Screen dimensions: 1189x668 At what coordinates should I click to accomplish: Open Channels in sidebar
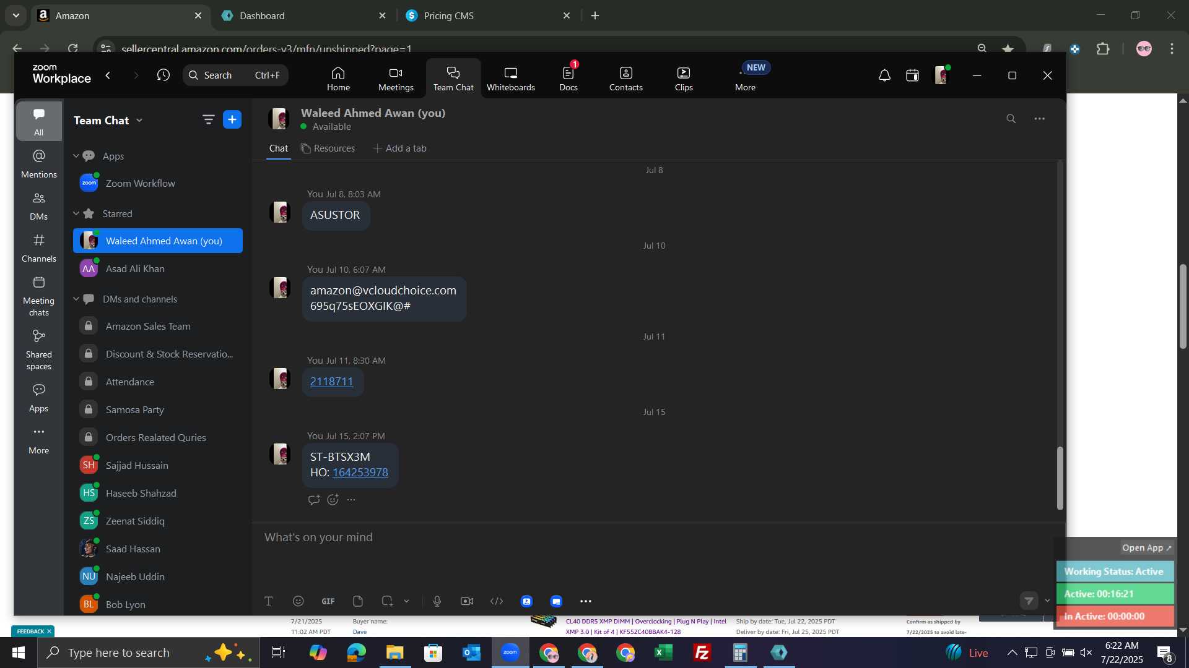38,248
